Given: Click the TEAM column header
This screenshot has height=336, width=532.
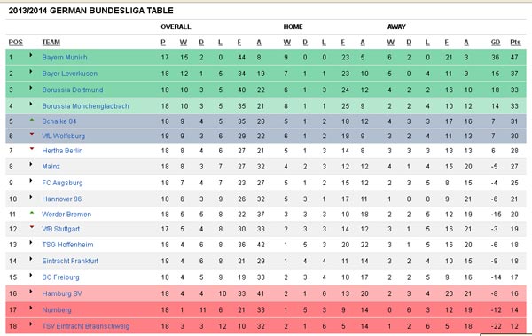Looking at the screenshot, I should (x=51, y=43).
